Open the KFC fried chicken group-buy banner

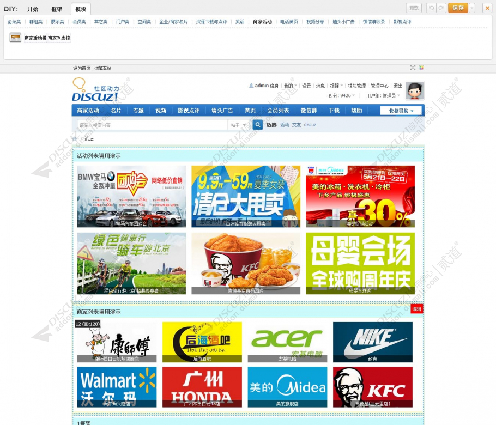click(x=246, y=263)
